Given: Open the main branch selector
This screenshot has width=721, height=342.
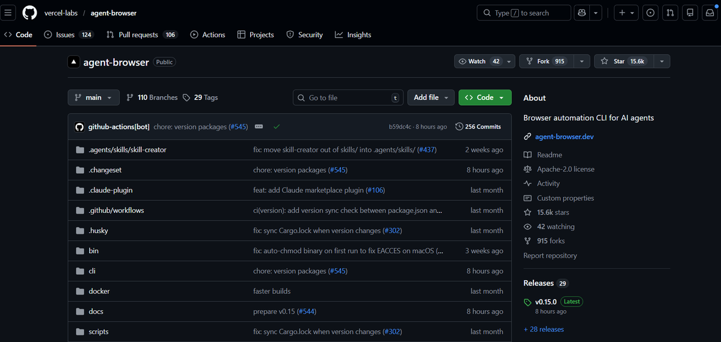Looking at the screenshot, I should 93,97.
